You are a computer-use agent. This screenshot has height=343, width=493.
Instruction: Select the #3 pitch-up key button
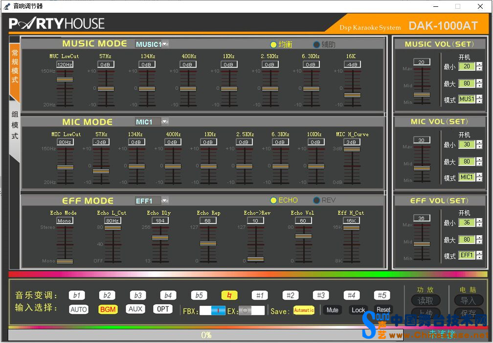pos(321,295)
